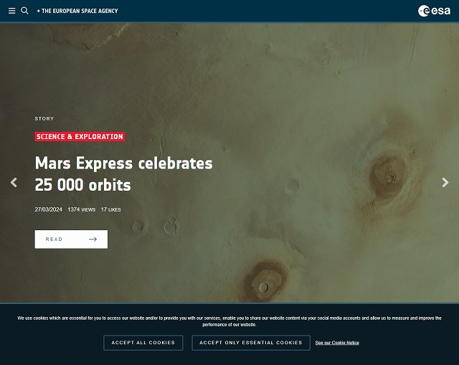The width and height of the screenshot is (459, 365).
Task: Go to previous slide arrow
Action: tap(14, 182)
